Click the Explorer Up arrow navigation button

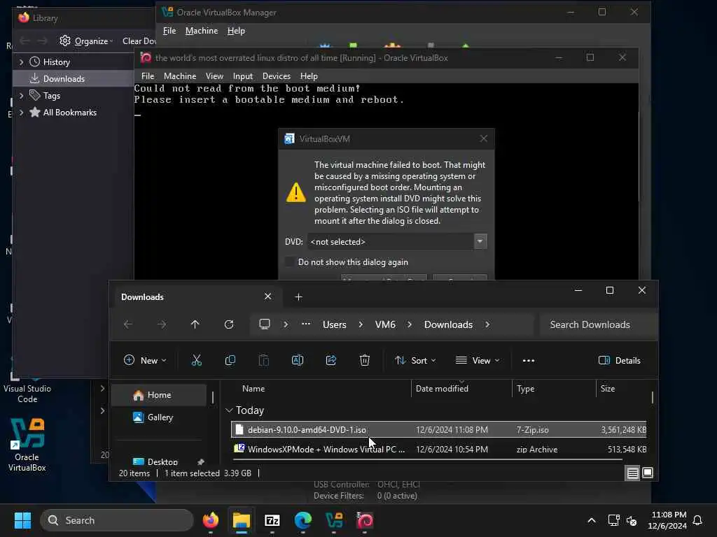click(195, 324)
